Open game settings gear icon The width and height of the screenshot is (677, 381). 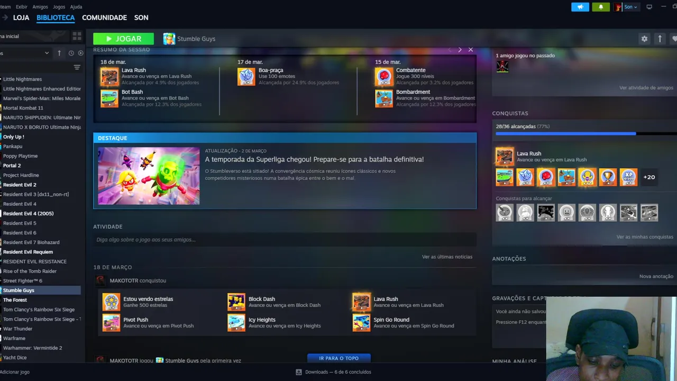(x=644, y=39)
